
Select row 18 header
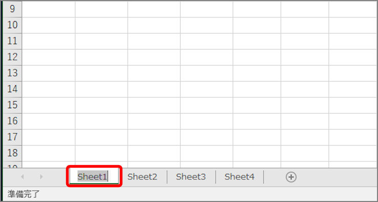pyautogui.click(x=12, y=153)
